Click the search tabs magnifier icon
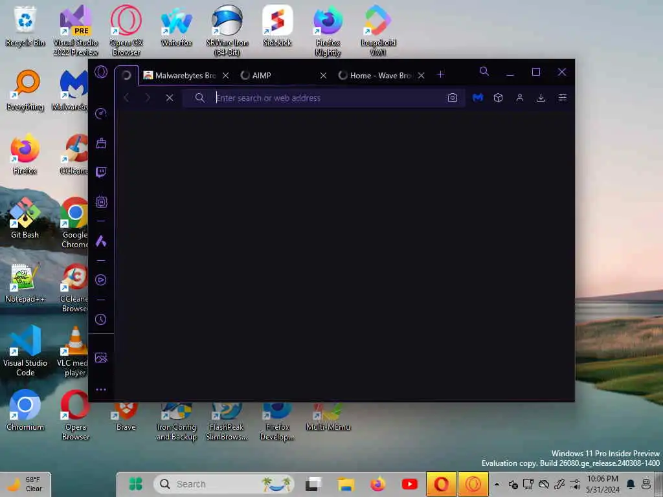This screenshot has width=663, height=497. [x=484, y=71]
